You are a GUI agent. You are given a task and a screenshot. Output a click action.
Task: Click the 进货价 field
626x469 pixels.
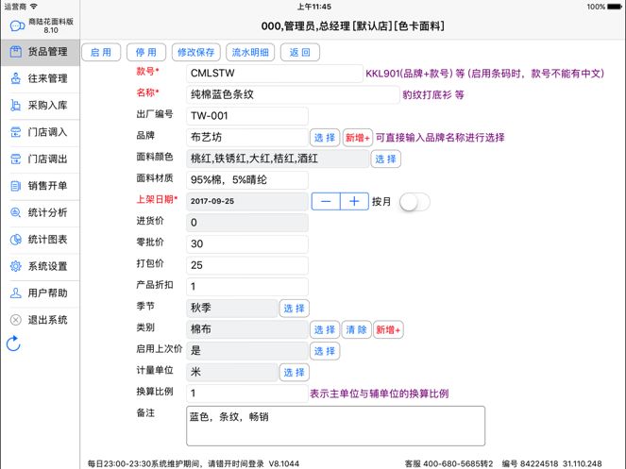tap(247, 223)
